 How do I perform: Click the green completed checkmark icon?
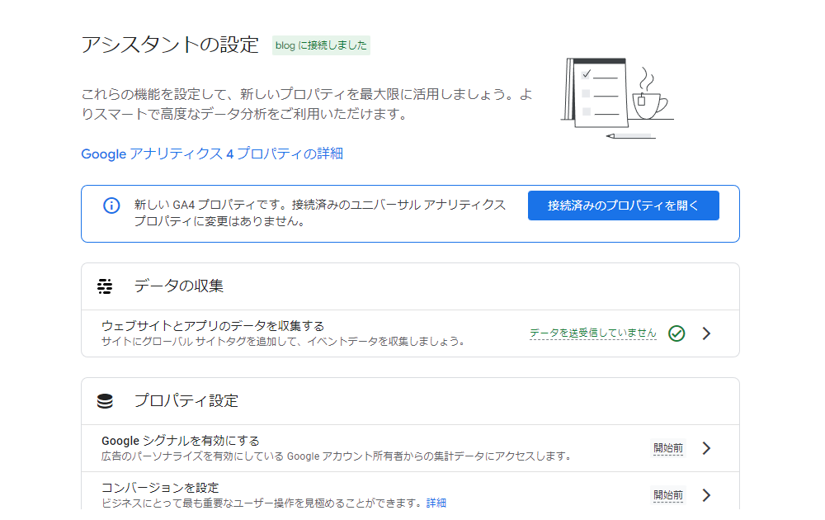click(x=676, y=333)
